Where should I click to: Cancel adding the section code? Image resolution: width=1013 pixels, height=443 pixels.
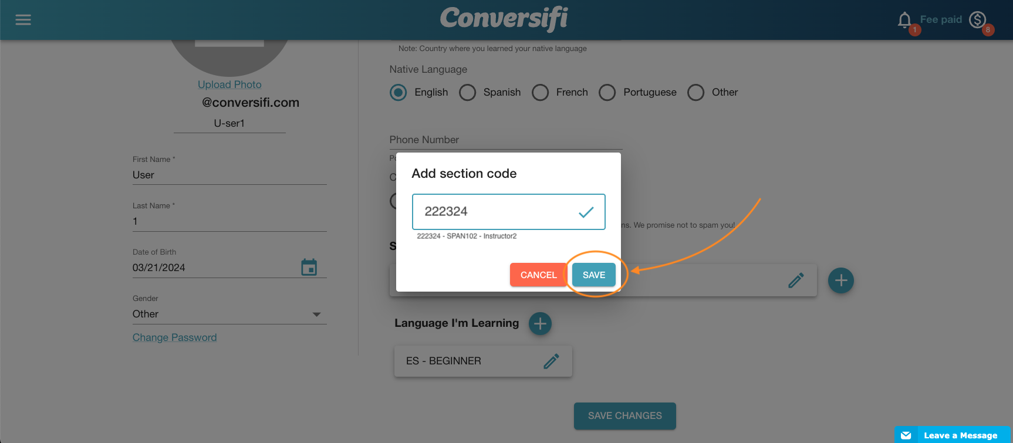coord(538,275)
